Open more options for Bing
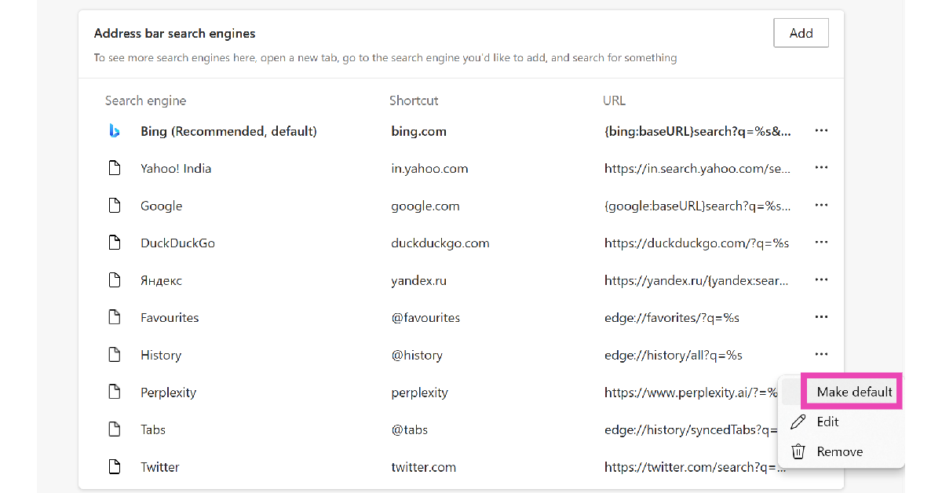The image size is (942, 493). coord(821,131)
